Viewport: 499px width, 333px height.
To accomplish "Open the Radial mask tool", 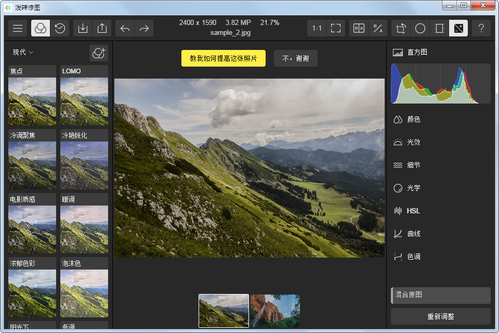I will (420, 28).
